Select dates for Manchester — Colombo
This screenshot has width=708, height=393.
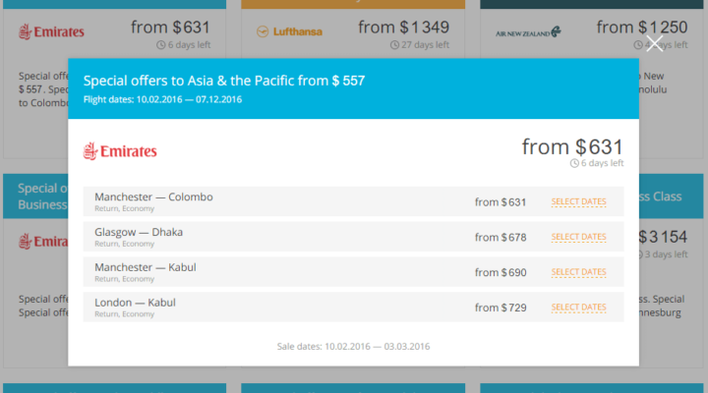click(x=578, y=201)
